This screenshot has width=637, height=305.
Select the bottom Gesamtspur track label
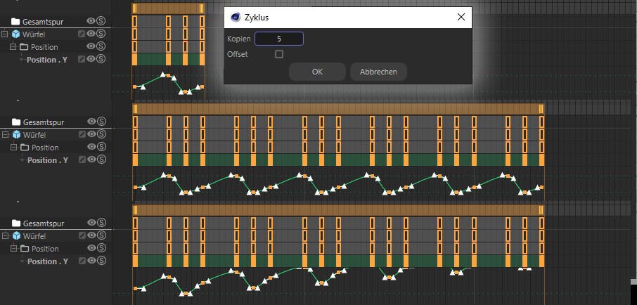(x=44, y=223)
